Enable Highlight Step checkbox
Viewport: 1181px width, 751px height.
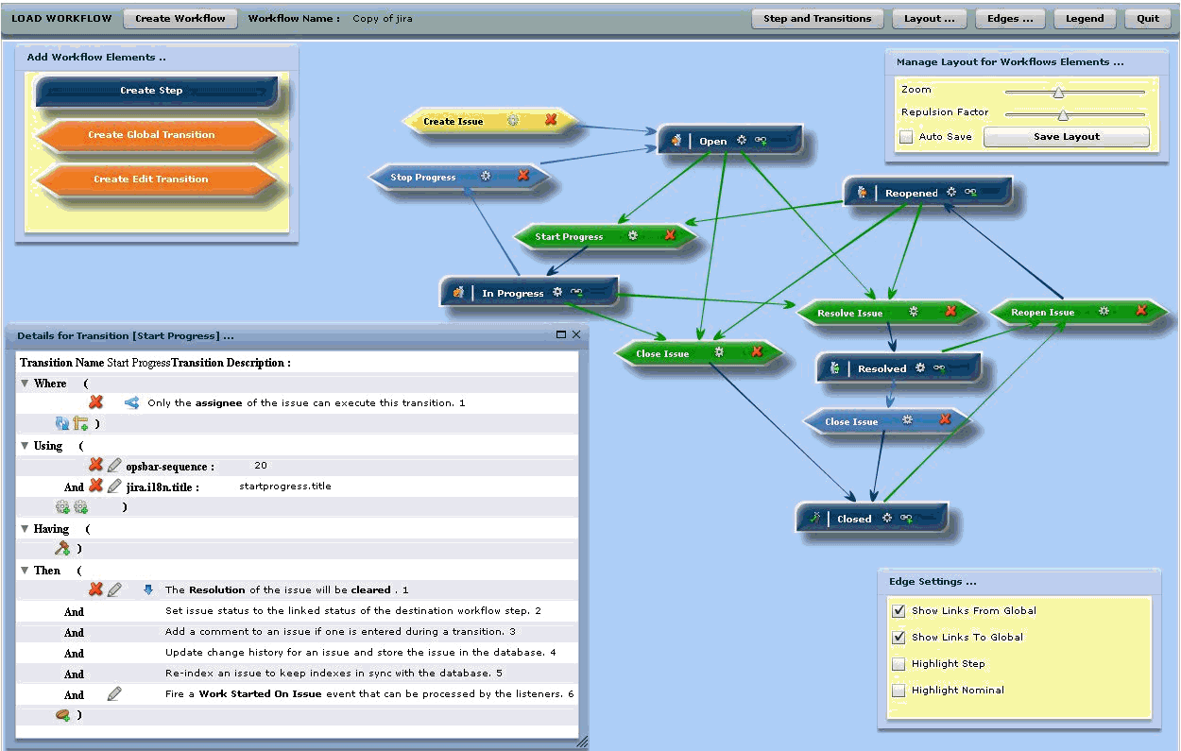coord(899,663)
